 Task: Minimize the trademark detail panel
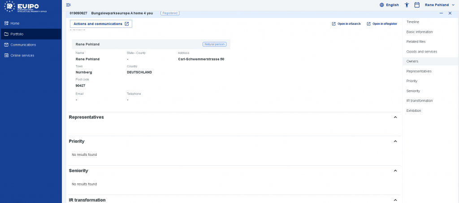click(442, 13)
